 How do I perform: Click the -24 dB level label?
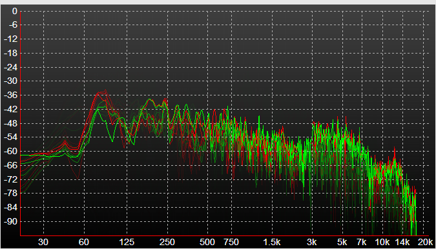(x=10, y=67)
